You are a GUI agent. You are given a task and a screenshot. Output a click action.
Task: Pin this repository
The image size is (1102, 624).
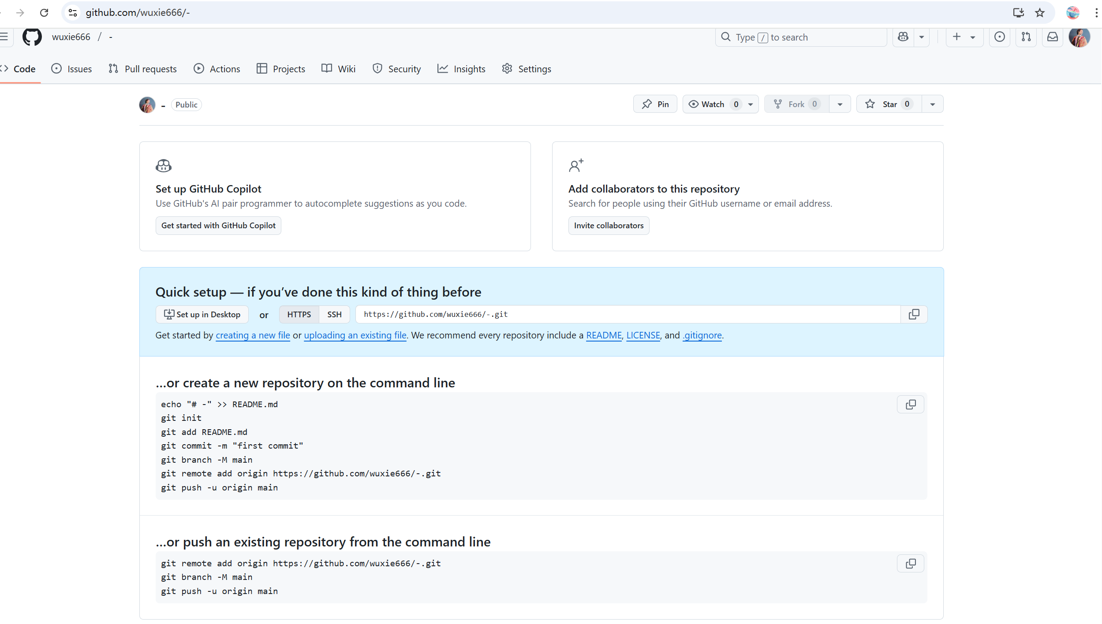pyautogui.click(x=655, y=104)
